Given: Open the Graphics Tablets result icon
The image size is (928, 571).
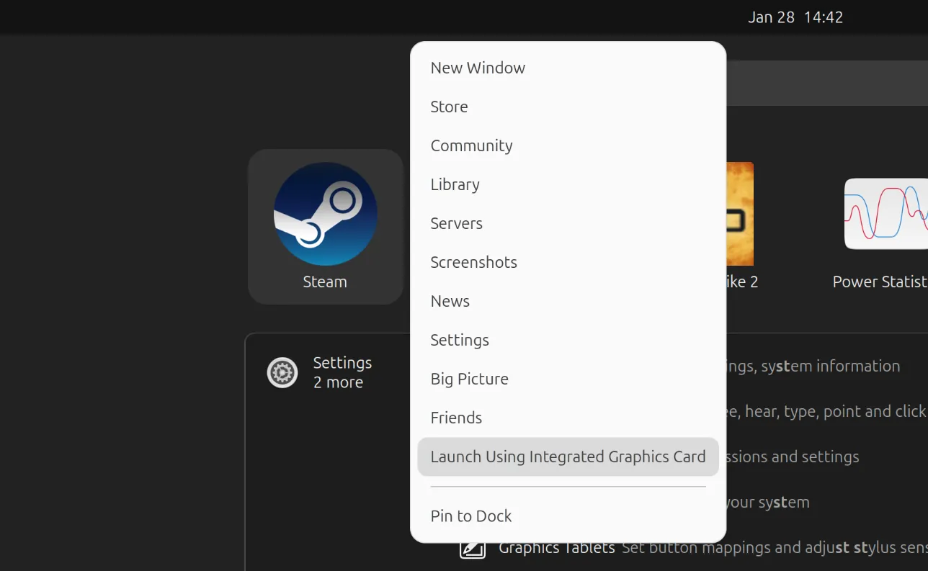Looking at the screenshot, I should (473, 549).
